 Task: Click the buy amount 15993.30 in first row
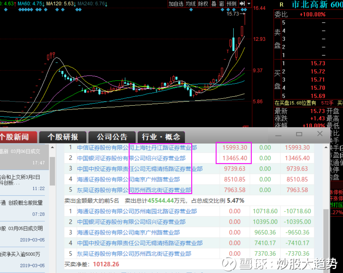(x=235, y=148)
